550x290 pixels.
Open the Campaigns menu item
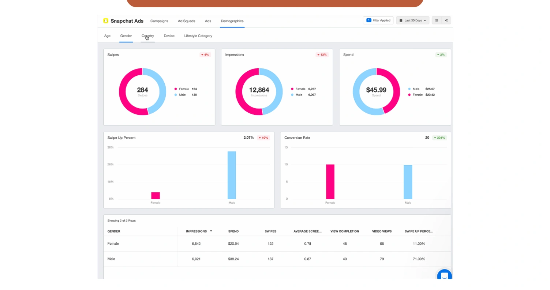[159, 21]
